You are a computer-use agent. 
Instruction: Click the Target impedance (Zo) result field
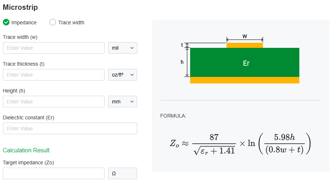click(x=54, y=173)
